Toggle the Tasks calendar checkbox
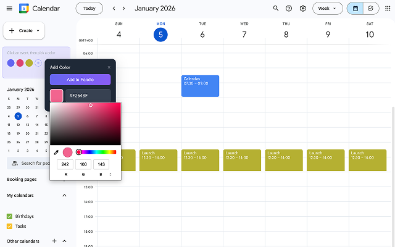Image resolution: width=395 pixels, height=247 pixels. tap(9, 226)
